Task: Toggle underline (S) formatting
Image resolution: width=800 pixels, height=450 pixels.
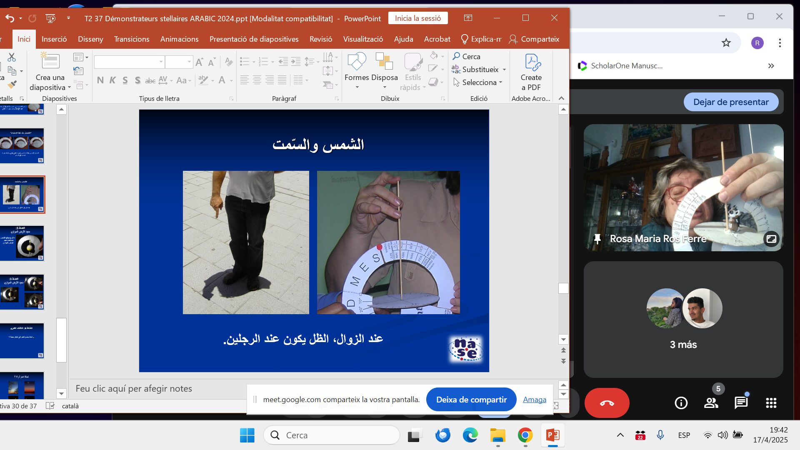Action: (x=125, y=80)
